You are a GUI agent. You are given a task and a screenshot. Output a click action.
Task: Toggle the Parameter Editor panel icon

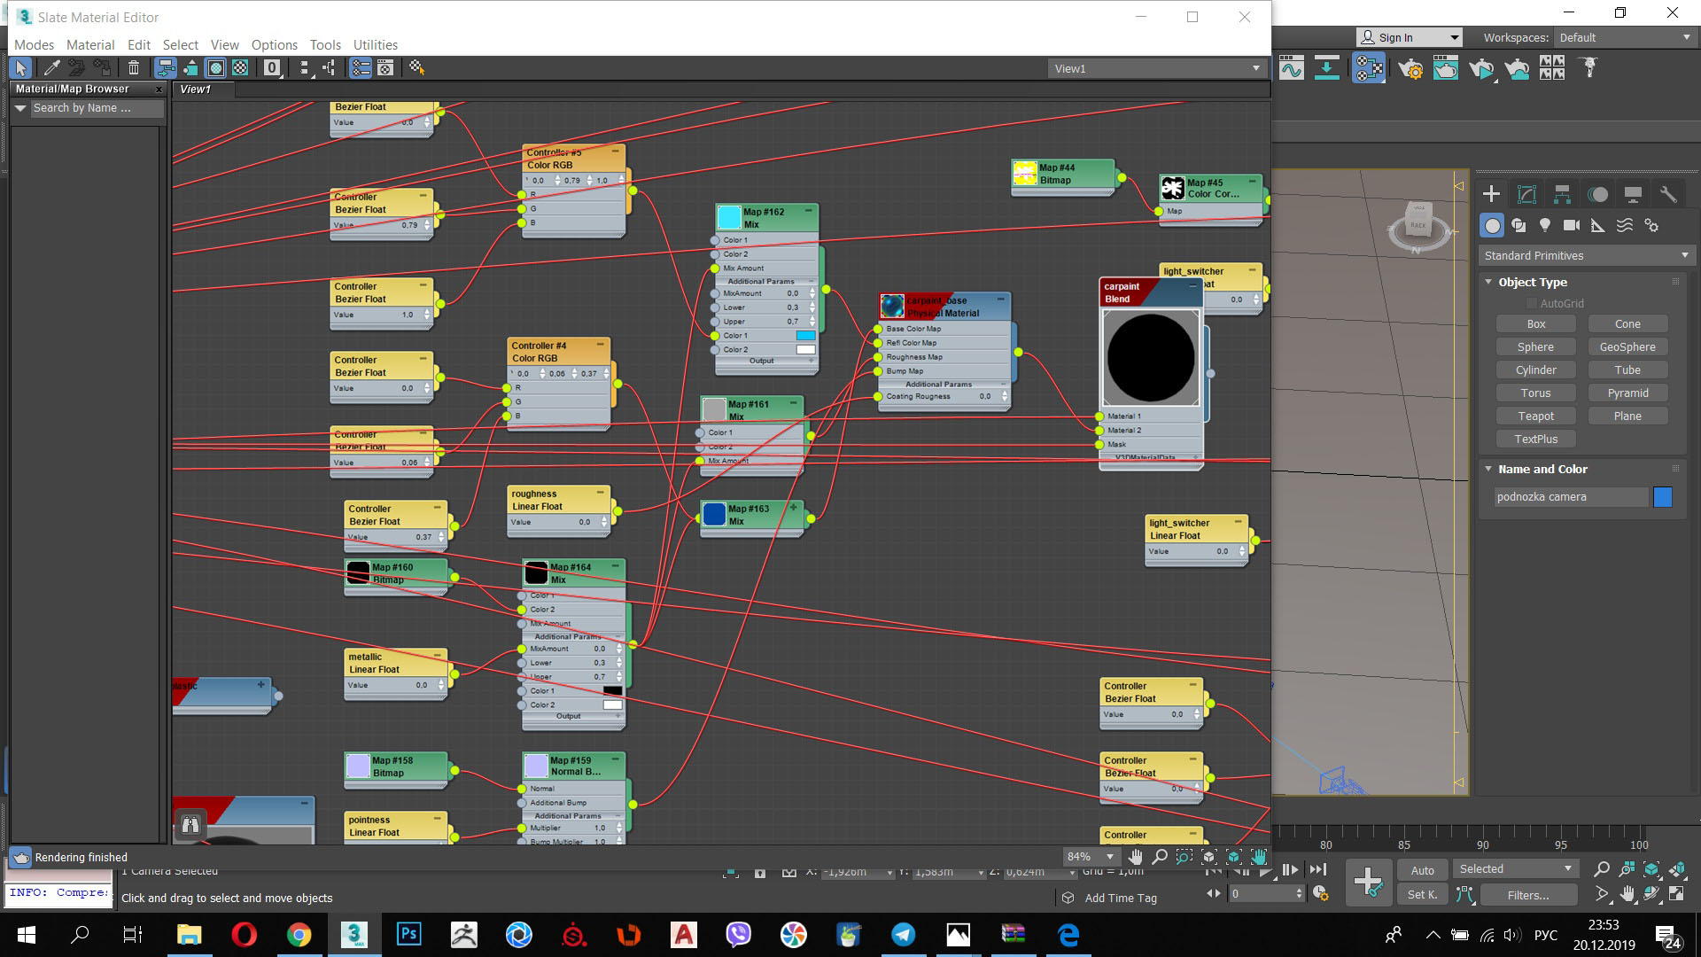coord(385,68)
